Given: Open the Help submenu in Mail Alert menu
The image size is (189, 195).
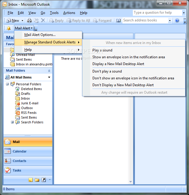Looking at the screenshot, I should pos(48,50).
